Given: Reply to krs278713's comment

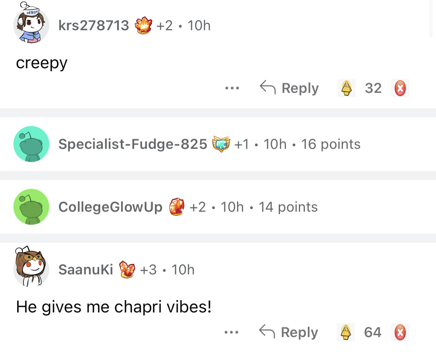Looking at the screenshot, I should tap(290, 88).
